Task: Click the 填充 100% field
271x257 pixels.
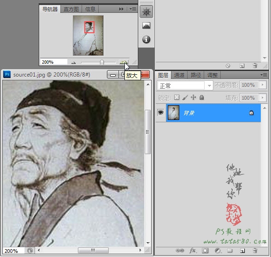Action: (249, 98)
